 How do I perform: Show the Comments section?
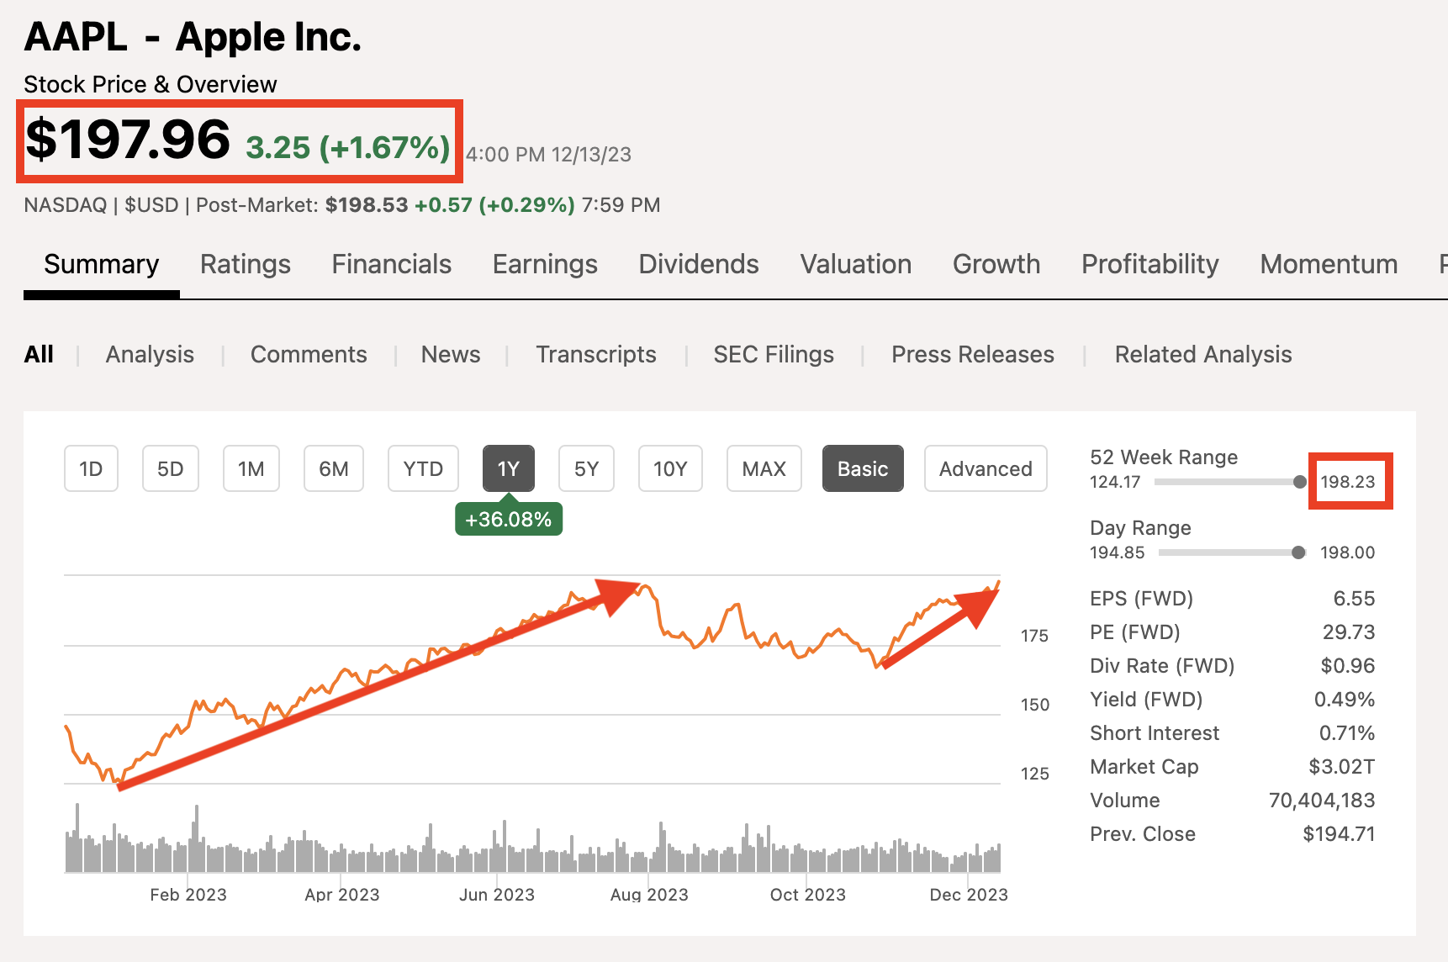tap(309, 354)
